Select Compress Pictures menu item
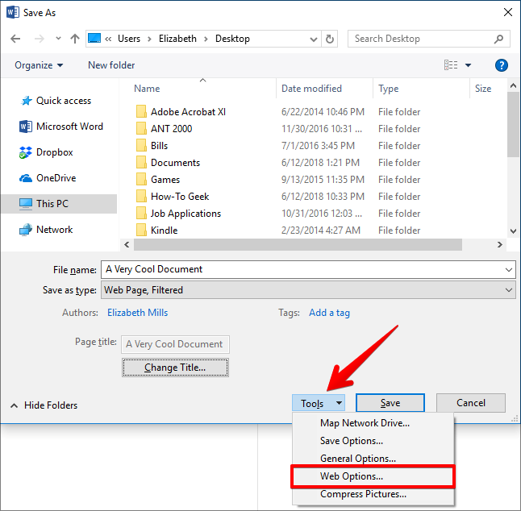 [x=363, y=494]
